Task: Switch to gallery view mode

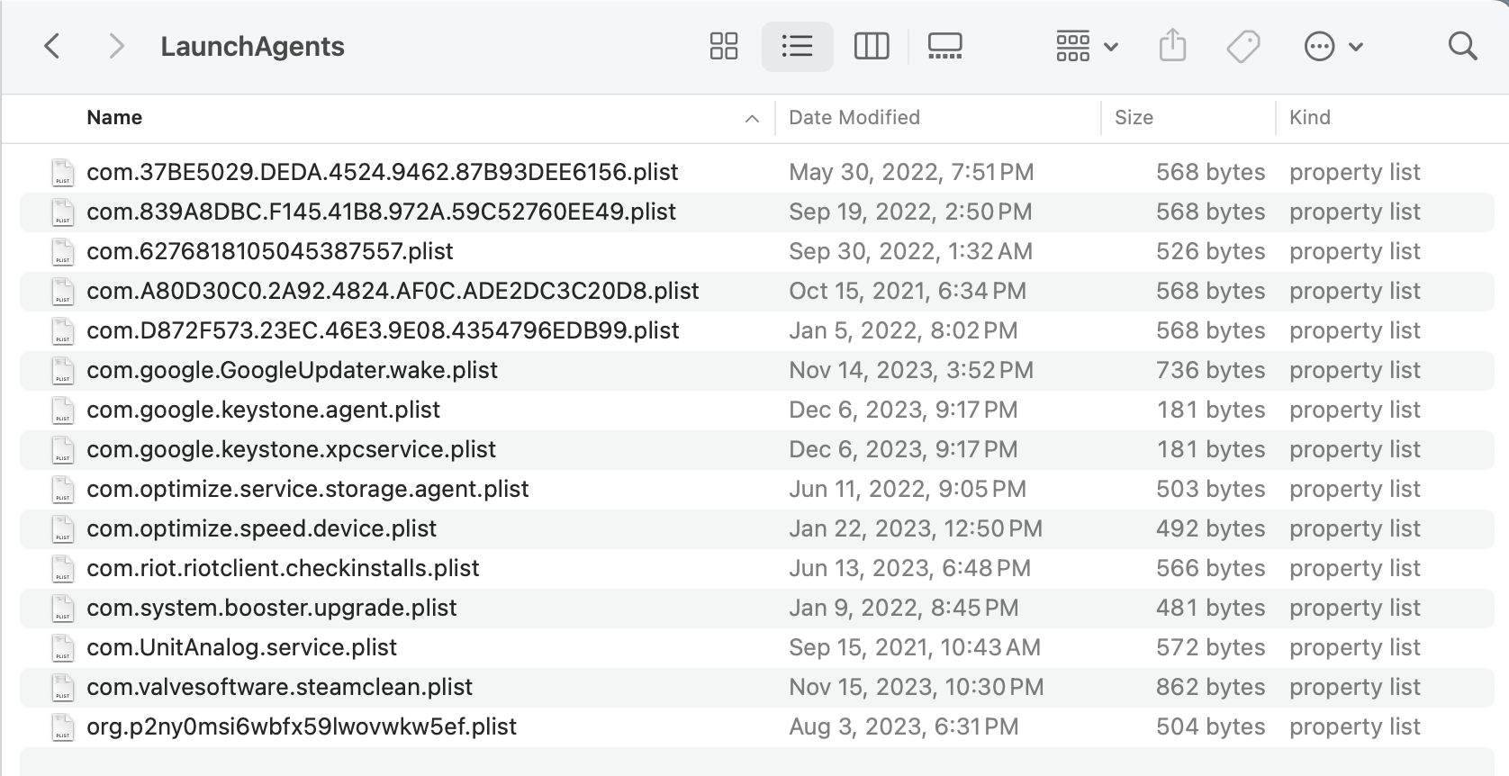Action: (x=944, y=46)
